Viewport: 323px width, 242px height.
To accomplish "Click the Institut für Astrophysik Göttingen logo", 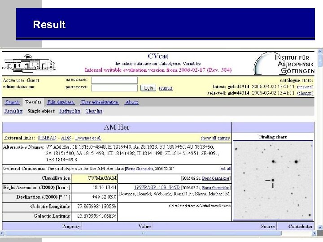I will (284, 63).
